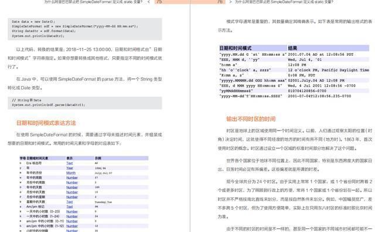Click the result '02001.July.04 AD 12:08 PM'
The height and width of the screenshot is (232, 375).
(316, 80)
